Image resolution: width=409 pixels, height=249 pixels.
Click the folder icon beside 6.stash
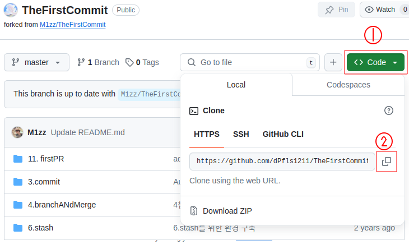18,228
